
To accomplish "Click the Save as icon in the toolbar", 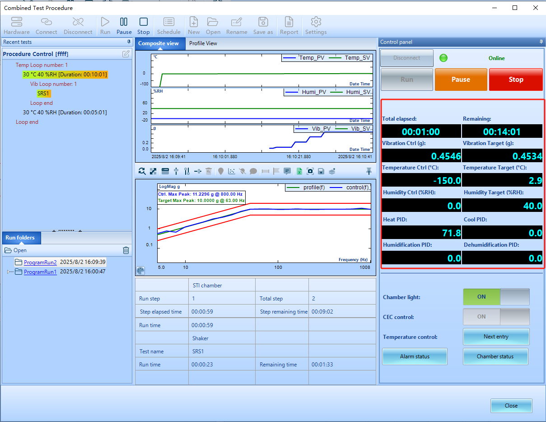I will click(x=263, y=26).
